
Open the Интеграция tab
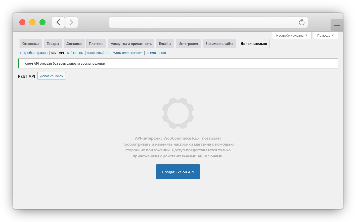tap(188, 44)
